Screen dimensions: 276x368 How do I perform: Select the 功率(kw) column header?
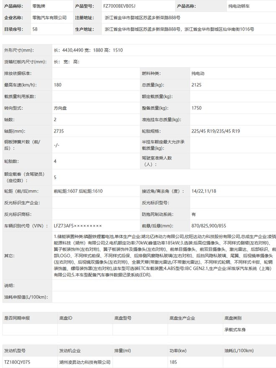tap(178, 351)
